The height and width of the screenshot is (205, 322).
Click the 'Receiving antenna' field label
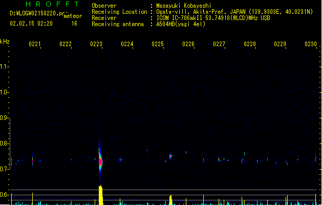118,24
